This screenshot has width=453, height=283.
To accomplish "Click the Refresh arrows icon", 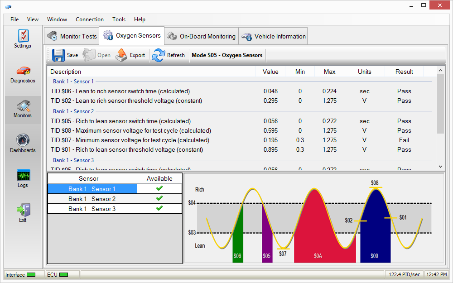I will (159, 55).
